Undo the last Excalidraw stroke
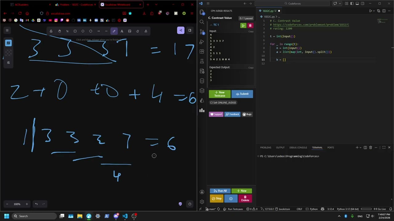This screenshot has height=221, width=394. coord(36,204)
